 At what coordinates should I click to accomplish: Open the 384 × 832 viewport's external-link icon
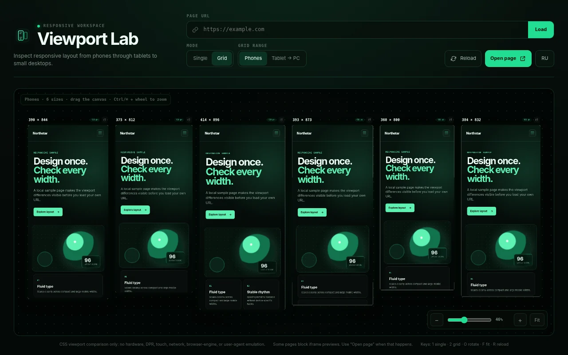536,120
